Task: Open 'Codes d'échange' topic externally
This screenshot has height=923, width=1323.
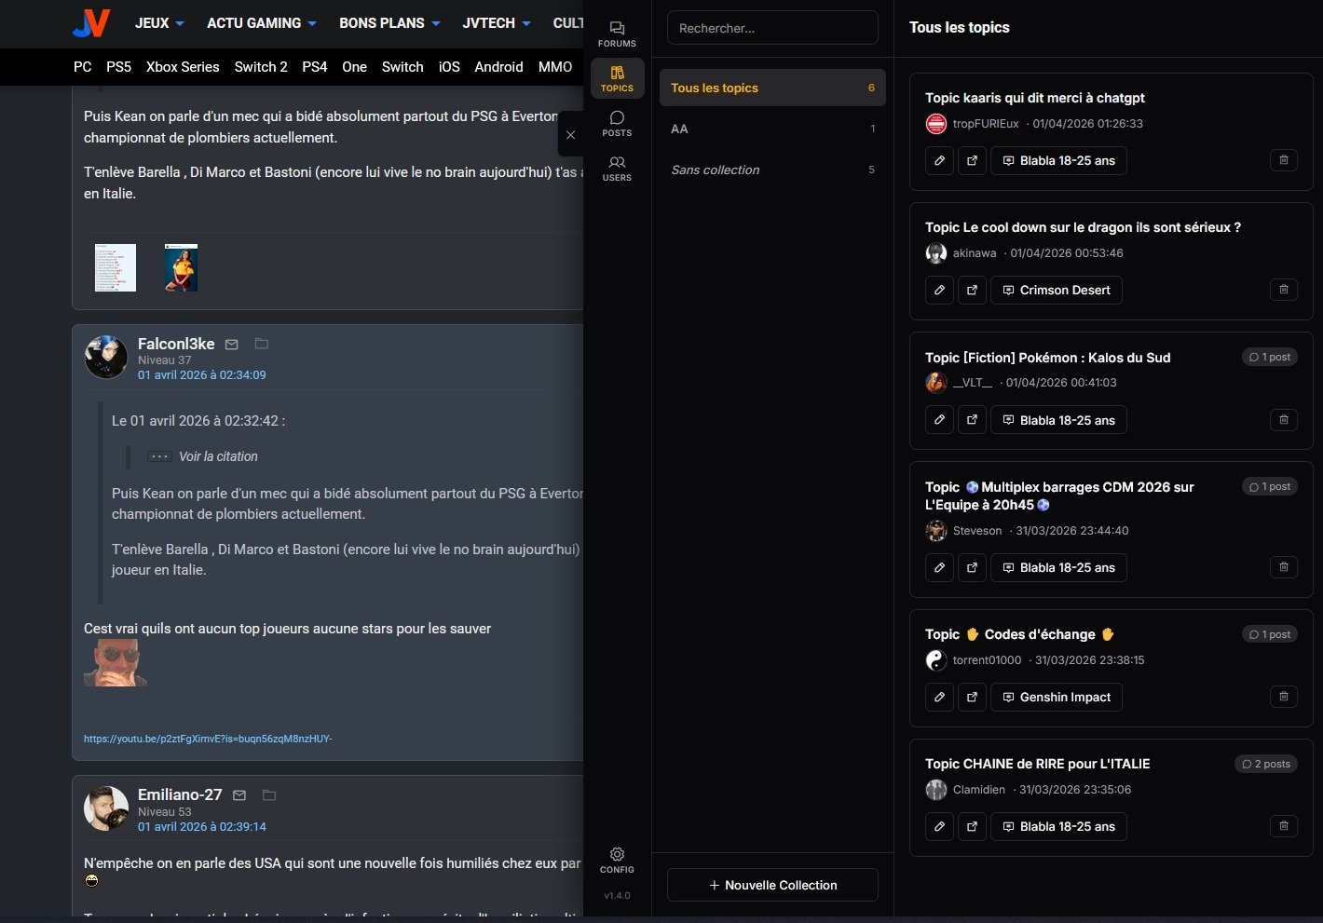Action: (x=972, y=697)
